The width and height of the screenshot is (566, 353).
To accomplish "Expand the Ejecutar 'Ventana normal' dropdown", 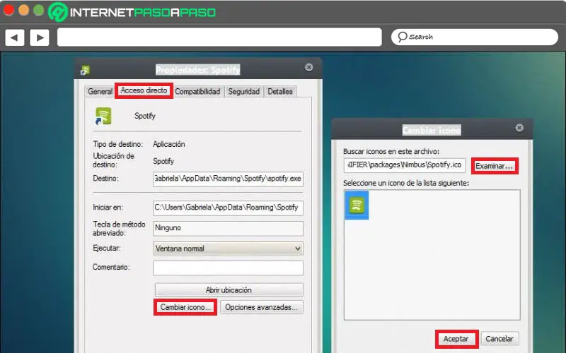I will click(228, 249).
